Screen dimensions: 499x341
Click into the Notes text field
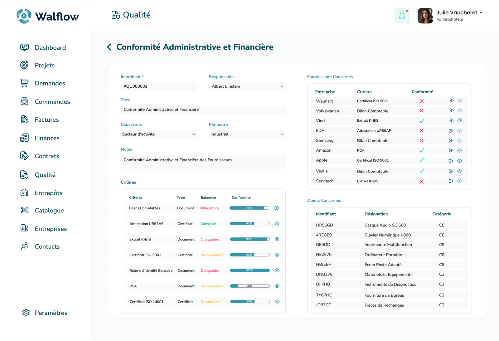click(x=203, y=162)
